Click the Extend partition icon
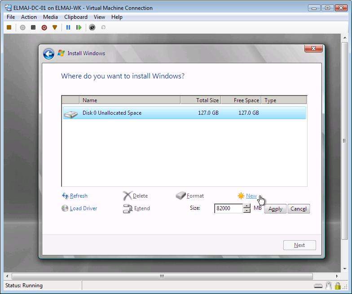Viewport: 352px width, 294px height. (x=128, y=208)
